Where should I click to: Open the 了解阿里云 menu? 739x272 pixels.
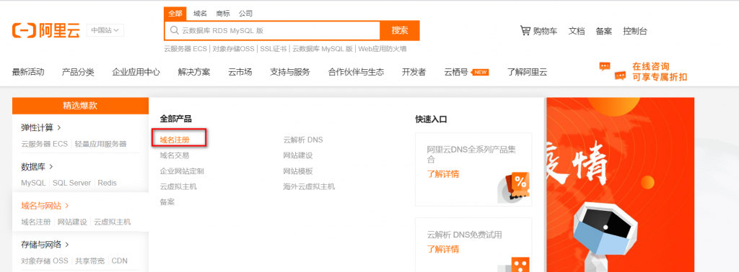(x=527, y=72)
